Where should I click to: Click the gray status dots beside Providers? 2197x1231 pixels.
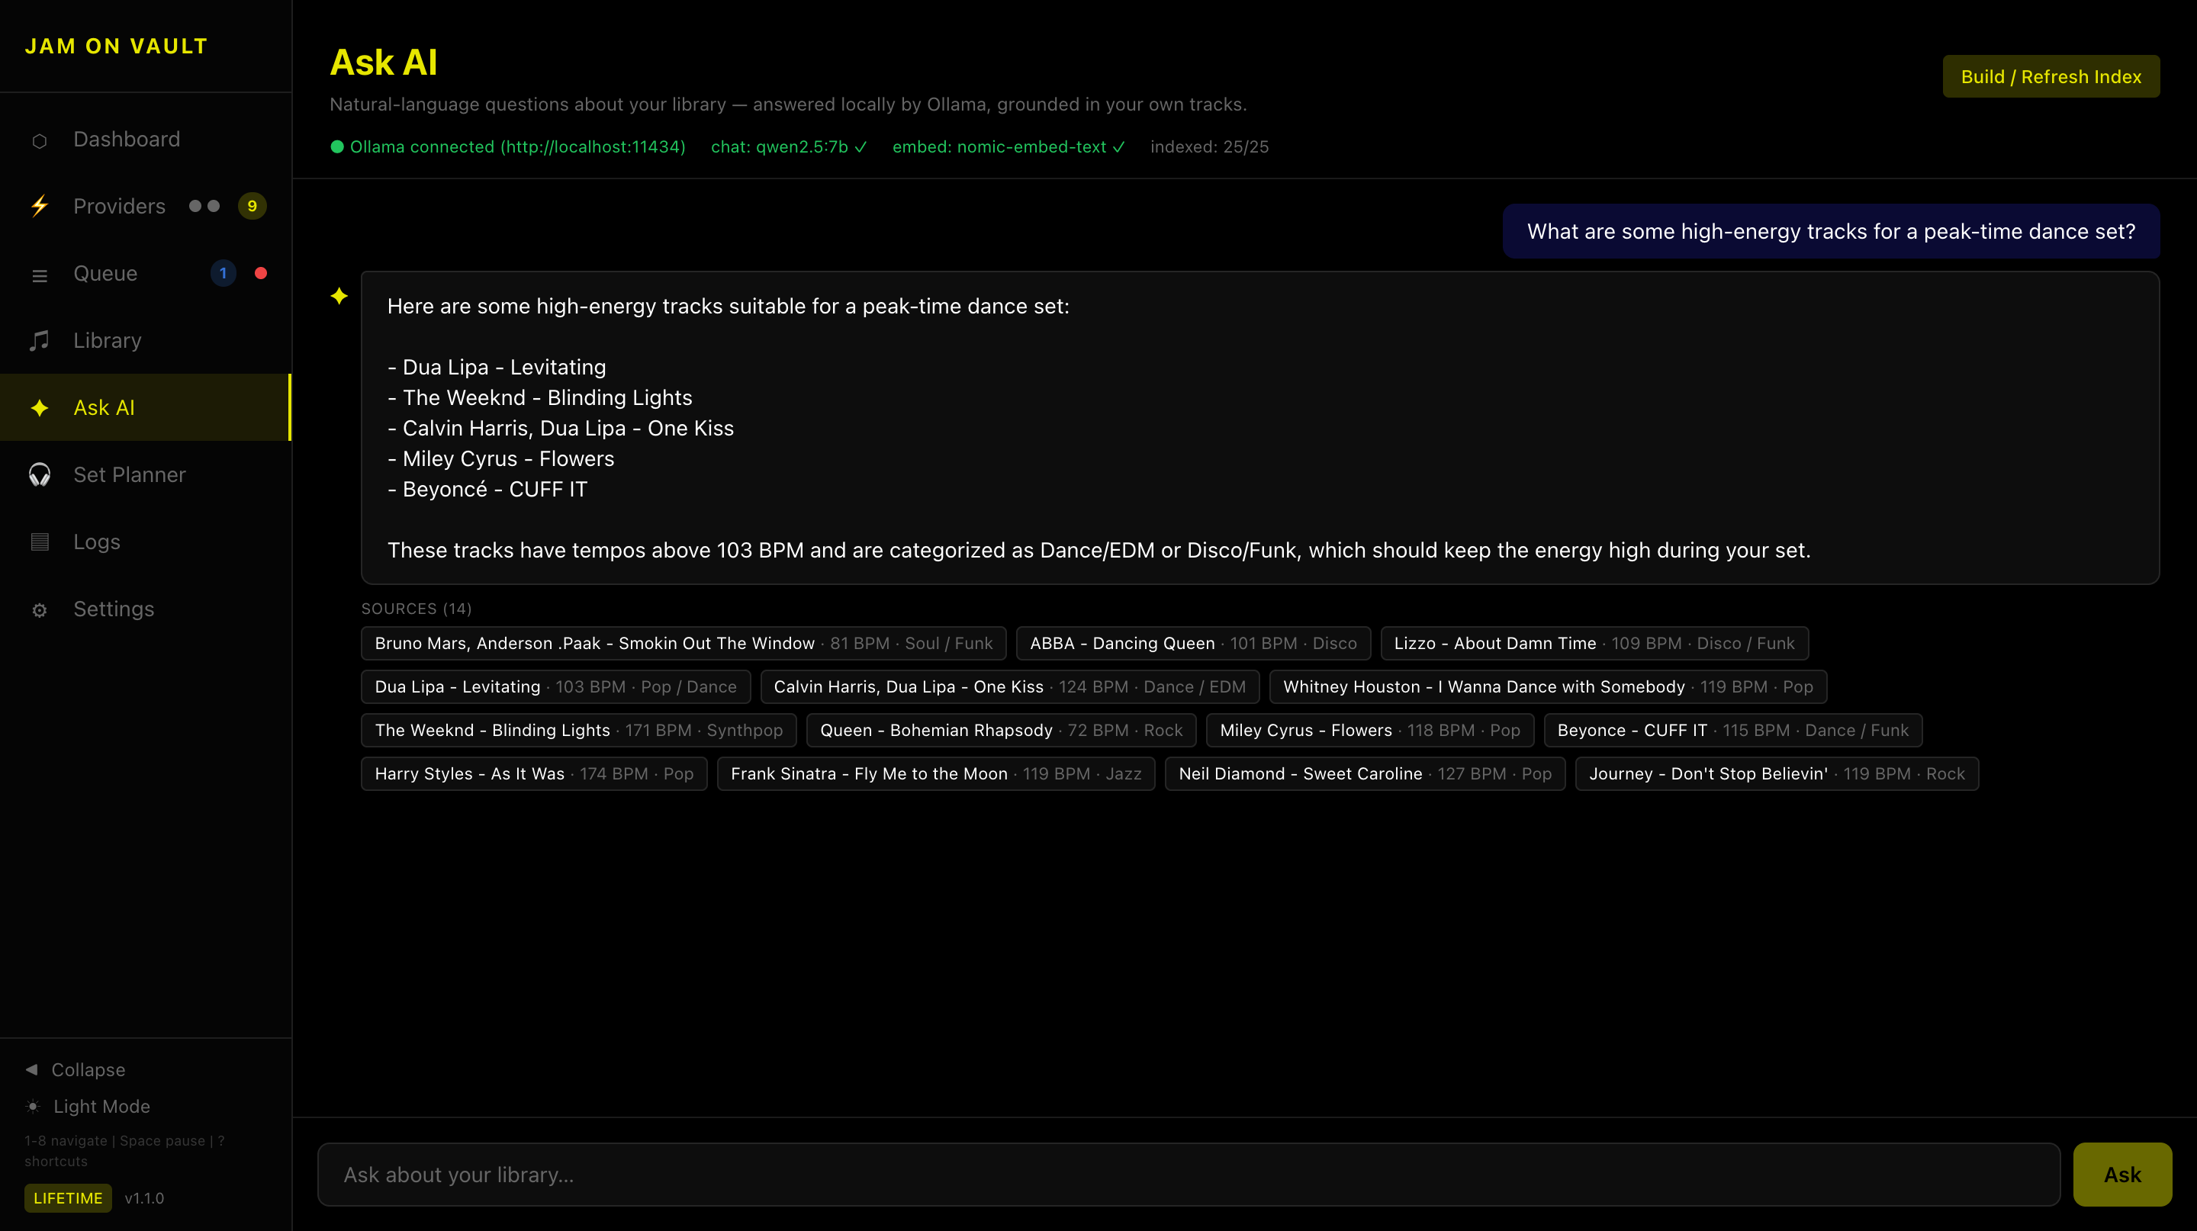pyautogui.click(x=204, y=205)
